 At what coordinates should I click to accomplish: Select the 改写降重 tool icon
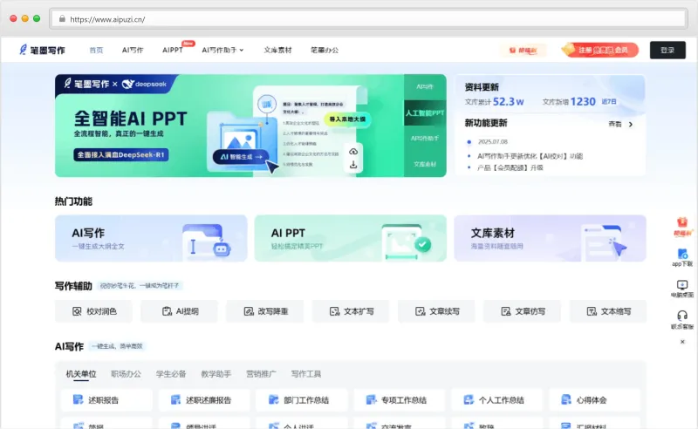(x=249, y=311)
